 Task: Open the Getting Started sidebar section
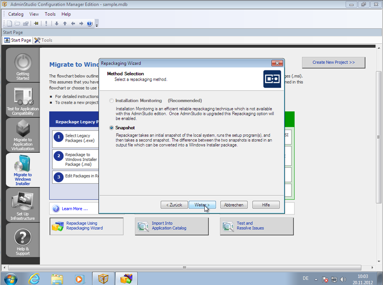click(x=22, y=66)
